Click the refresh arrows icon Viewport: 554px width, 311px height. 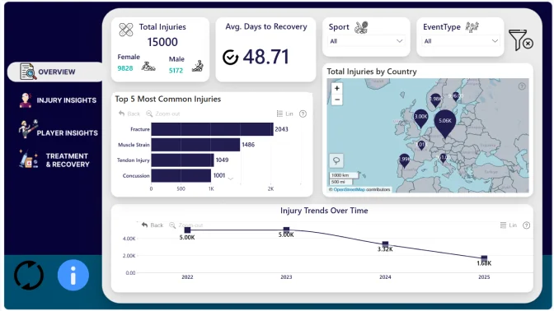pos(29,275)
